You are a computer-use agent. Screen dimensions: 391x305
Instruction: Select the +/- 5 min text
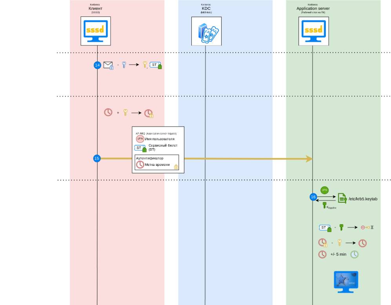click(x=338, y=254)
